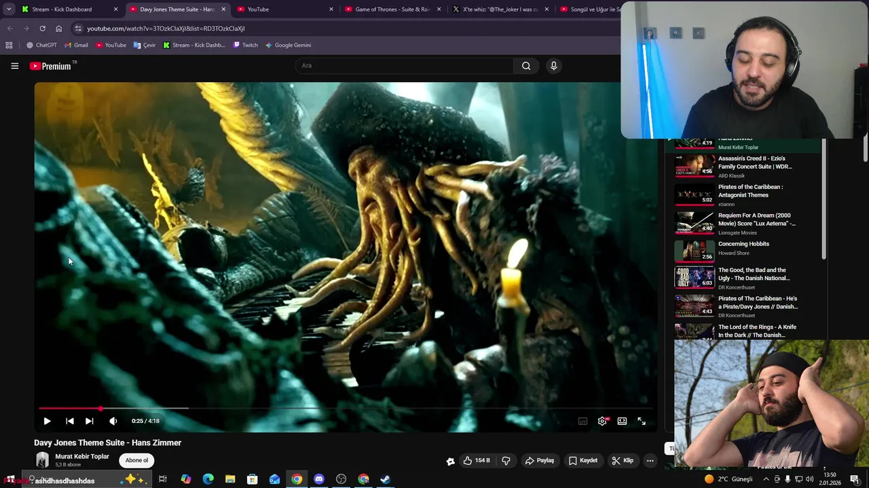Open Microsoft Store from the taskbar
Image resolution: width=869 pixels, height=488 pixels.
252,479
